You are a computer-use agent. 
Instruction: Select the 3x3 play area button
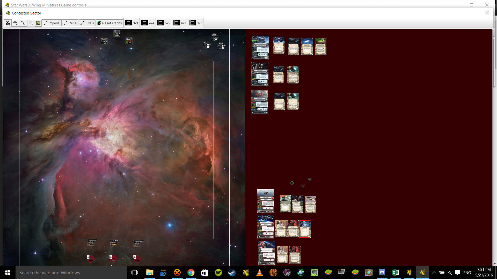(131, 23)
